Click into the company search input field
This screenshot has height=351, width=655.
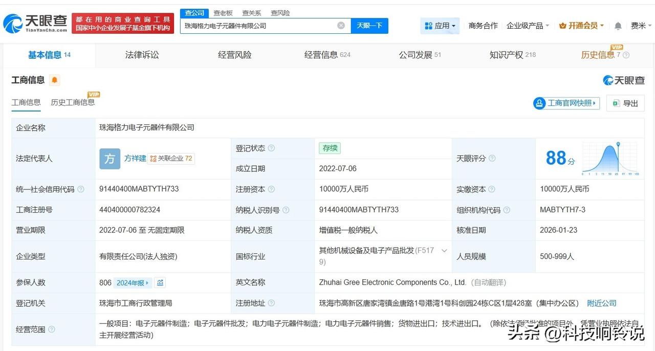click(258, 26)
